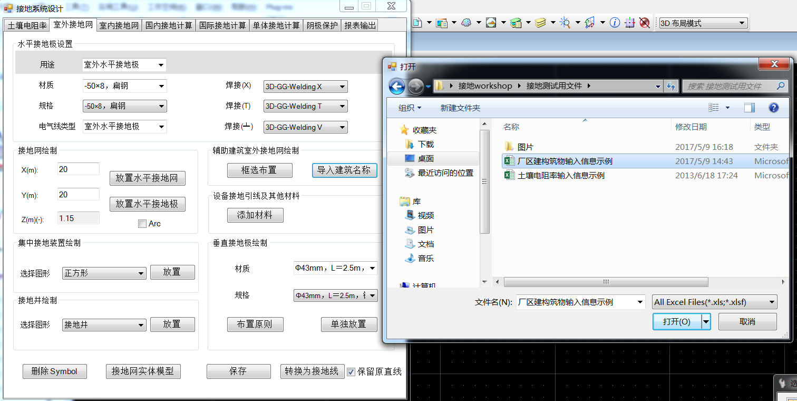Switch to the 国内接地计算 tab
Image resolution: width=797 pixels, height=401 pixels.
point(169,25)
